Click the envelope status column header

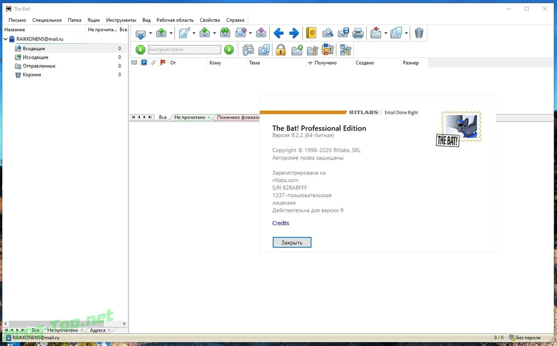point(135,63)
